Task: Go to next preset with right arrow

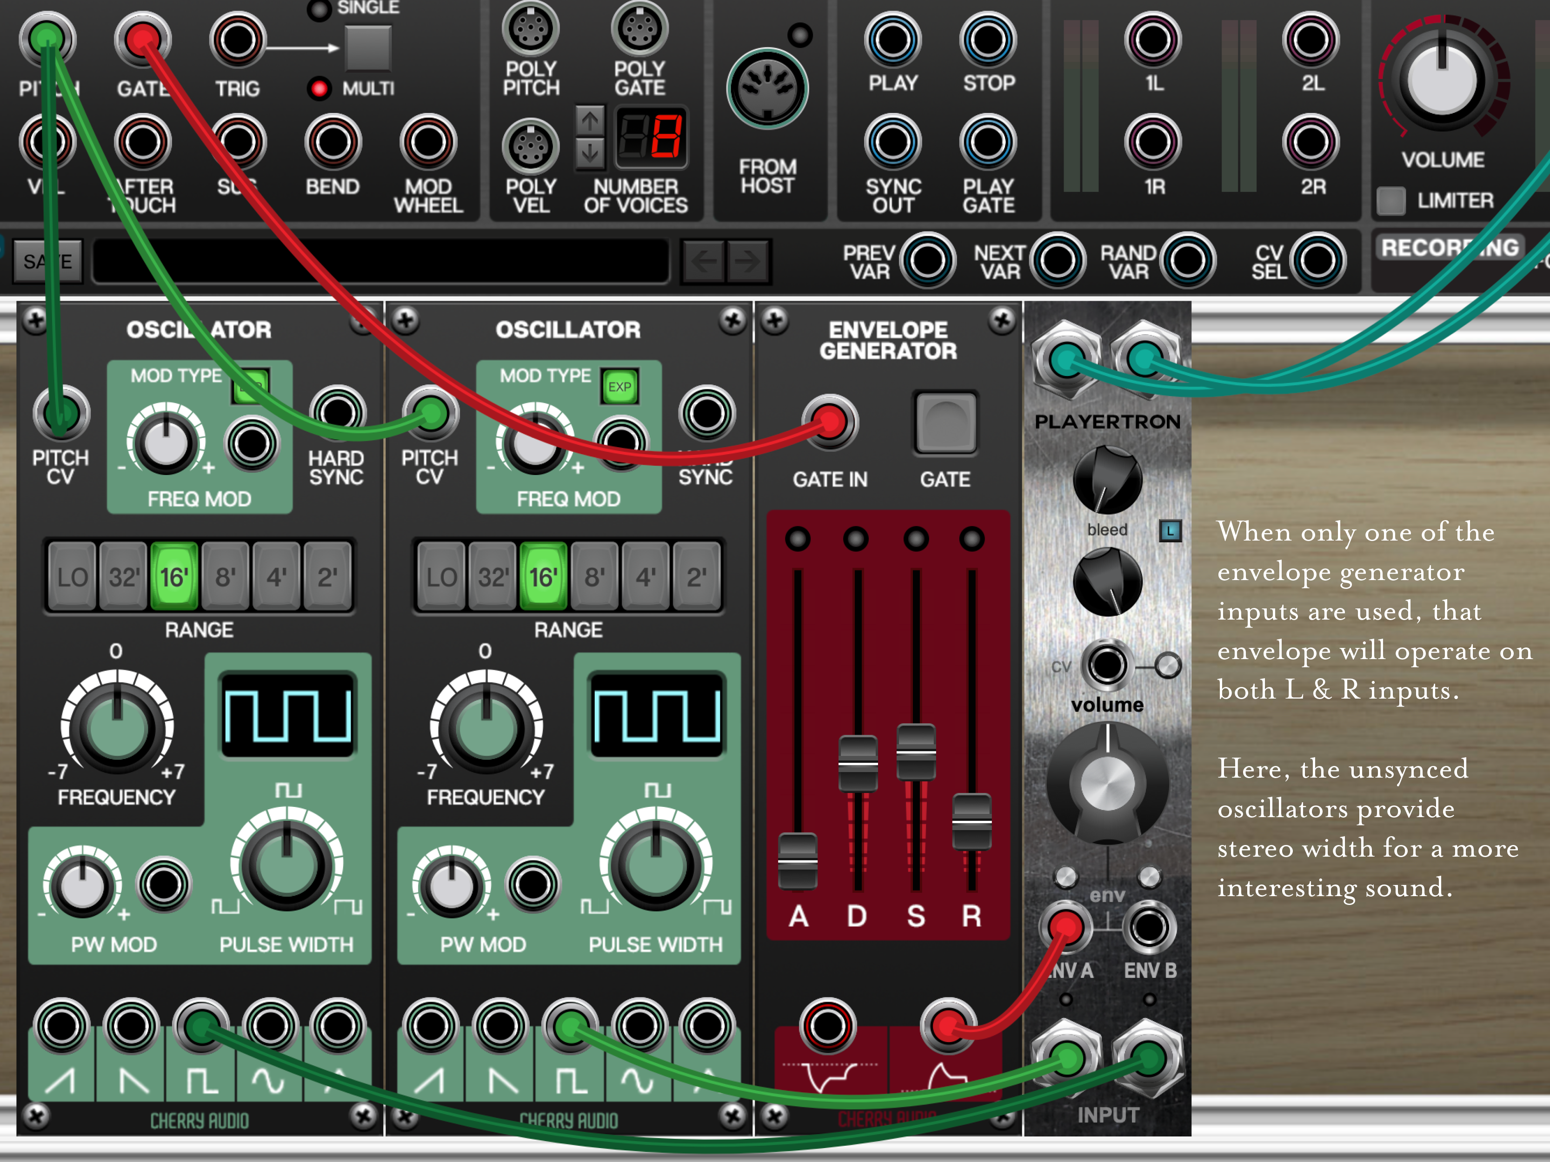Action: (748, 262)
